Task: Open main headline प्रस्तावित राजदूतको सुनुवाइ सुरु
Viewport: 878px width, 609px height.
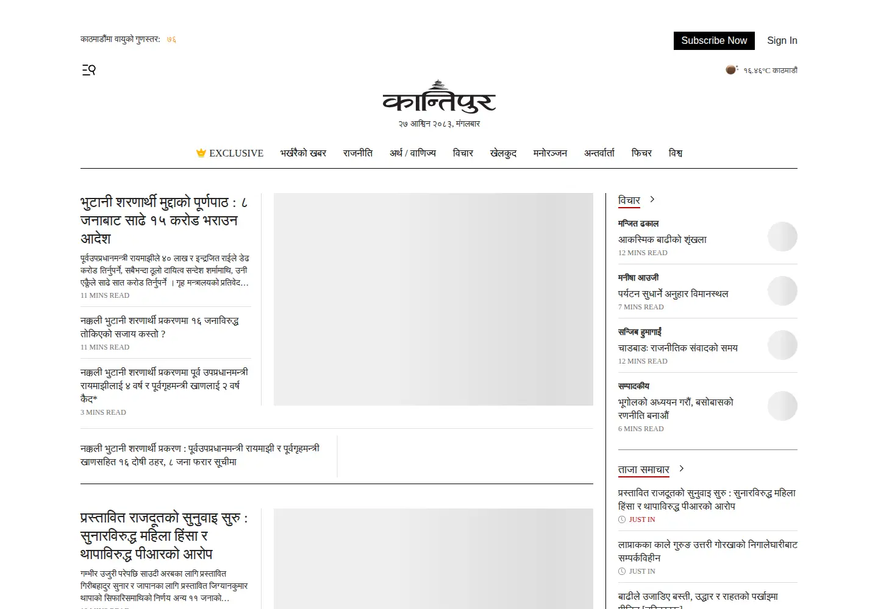Action: 165,536
